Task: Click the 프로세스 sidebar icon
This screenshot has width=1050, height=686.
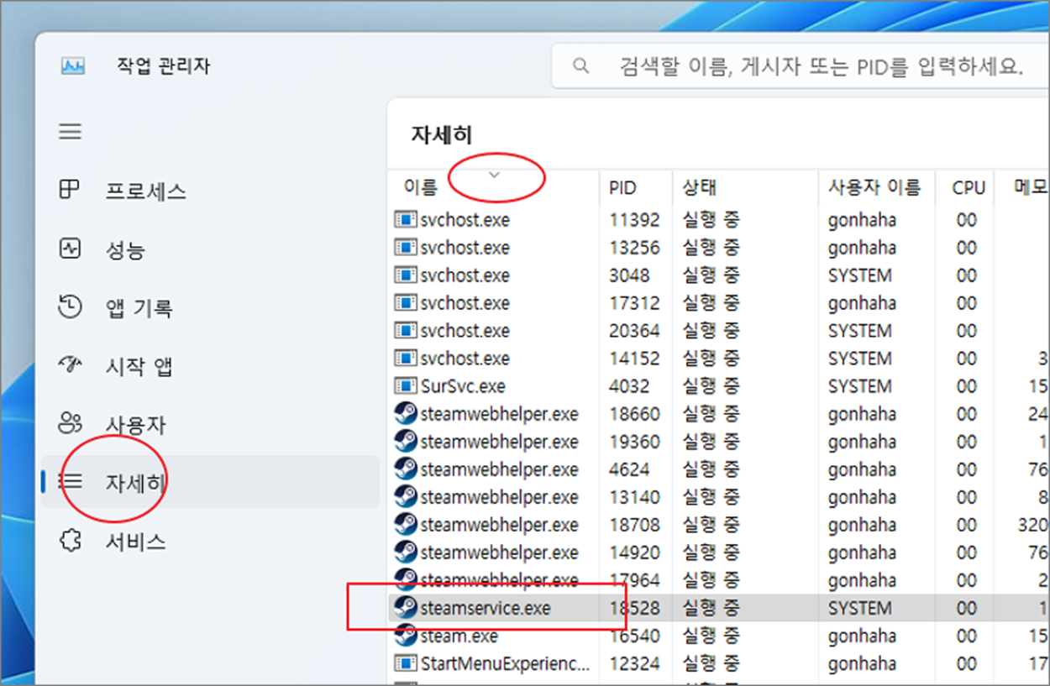Action: [69, 190]
